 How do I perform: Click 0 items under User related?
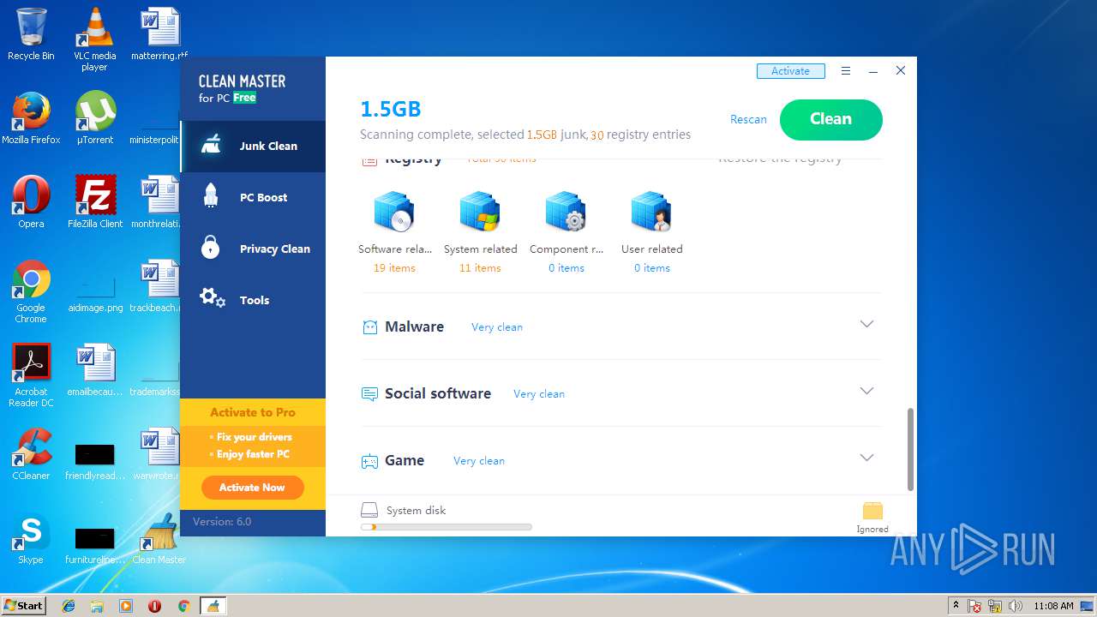652,268
